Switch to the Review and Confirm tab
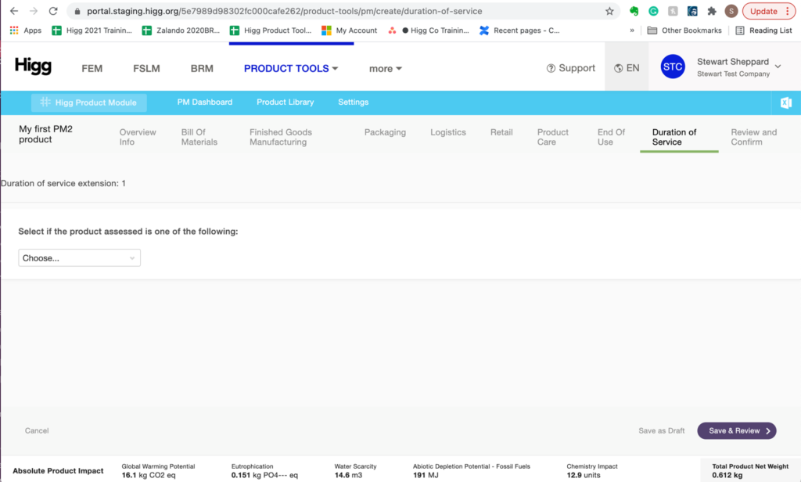This screenshot has width=801, height=482. coord(753,137)
